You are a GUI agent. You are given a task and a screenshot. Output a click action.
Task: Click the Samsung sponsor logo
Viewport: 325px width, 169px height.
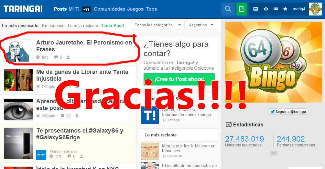tap(41, 155)
